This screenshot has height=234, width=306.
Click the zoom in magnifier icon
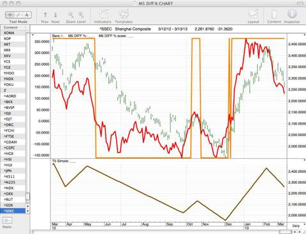click(x=81, y=15)
